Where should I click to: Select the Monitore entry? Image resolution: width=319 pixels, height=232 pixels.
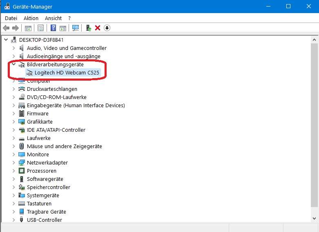(38, 154)
